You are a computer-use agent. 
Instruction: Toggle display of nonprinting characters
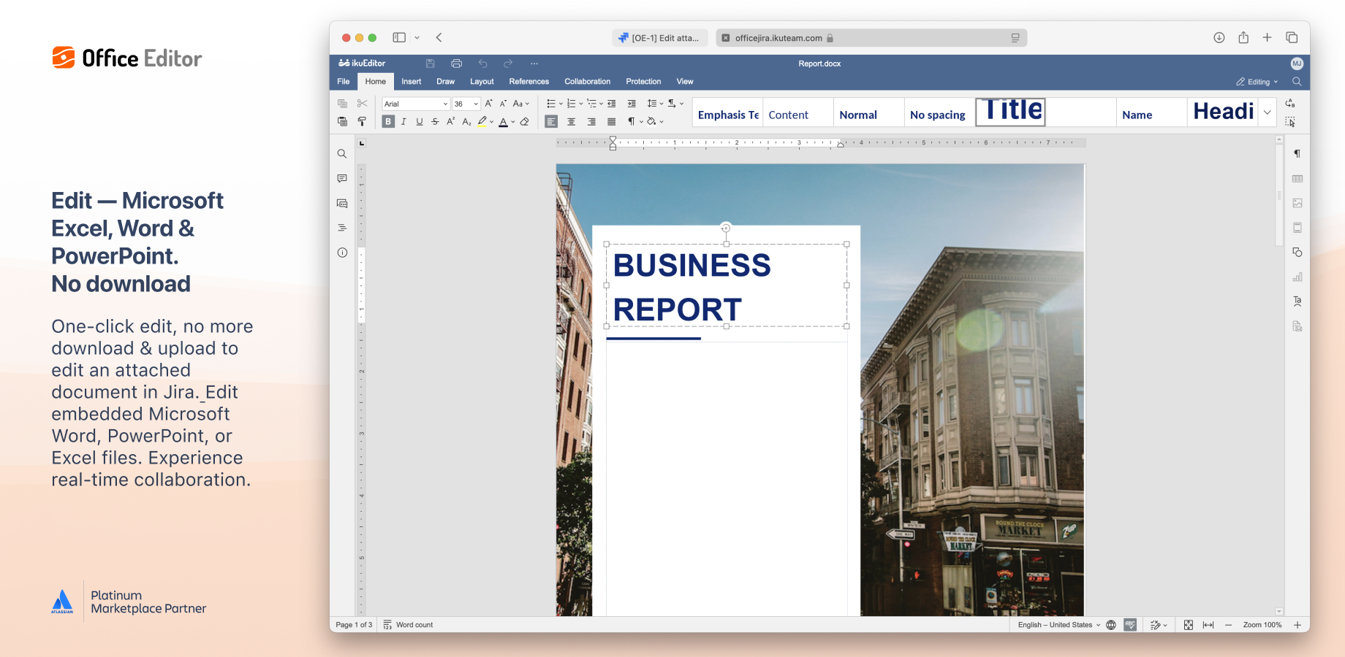[632, 121]
